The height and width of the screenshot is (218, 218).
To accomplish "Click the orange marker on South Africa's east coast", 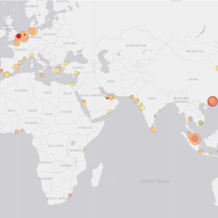I will click(70, 195).
